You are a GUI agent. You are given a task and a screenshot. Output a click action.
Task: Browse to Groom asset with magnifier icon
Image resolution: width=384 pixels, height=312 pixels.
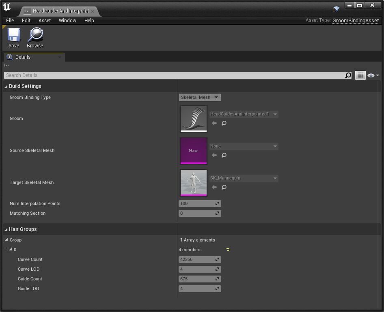224,123
